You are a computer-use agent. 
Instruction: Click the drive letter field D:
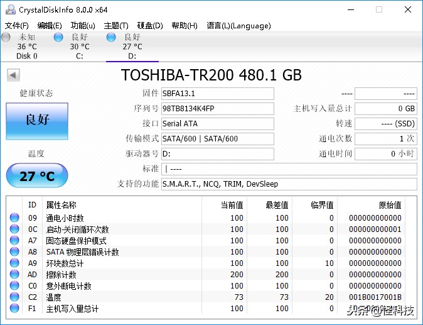[218, 154]
